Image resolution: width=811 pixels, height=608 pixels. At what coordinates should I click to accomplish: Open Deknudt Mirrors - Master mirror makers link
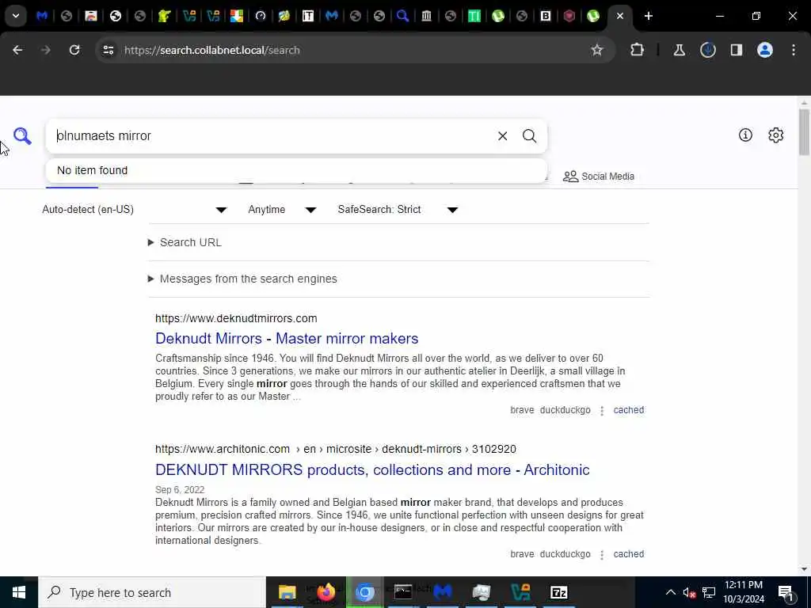point(287,338)
